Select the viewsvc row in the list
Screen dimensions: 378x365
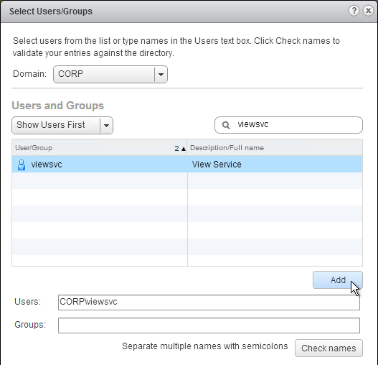[x=187, y=165]
